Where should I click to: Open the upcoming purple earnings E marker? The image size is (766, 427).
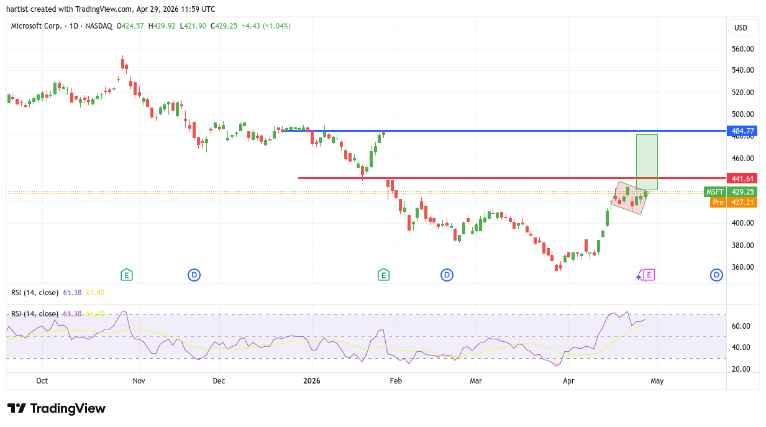(x=649, y=275)
